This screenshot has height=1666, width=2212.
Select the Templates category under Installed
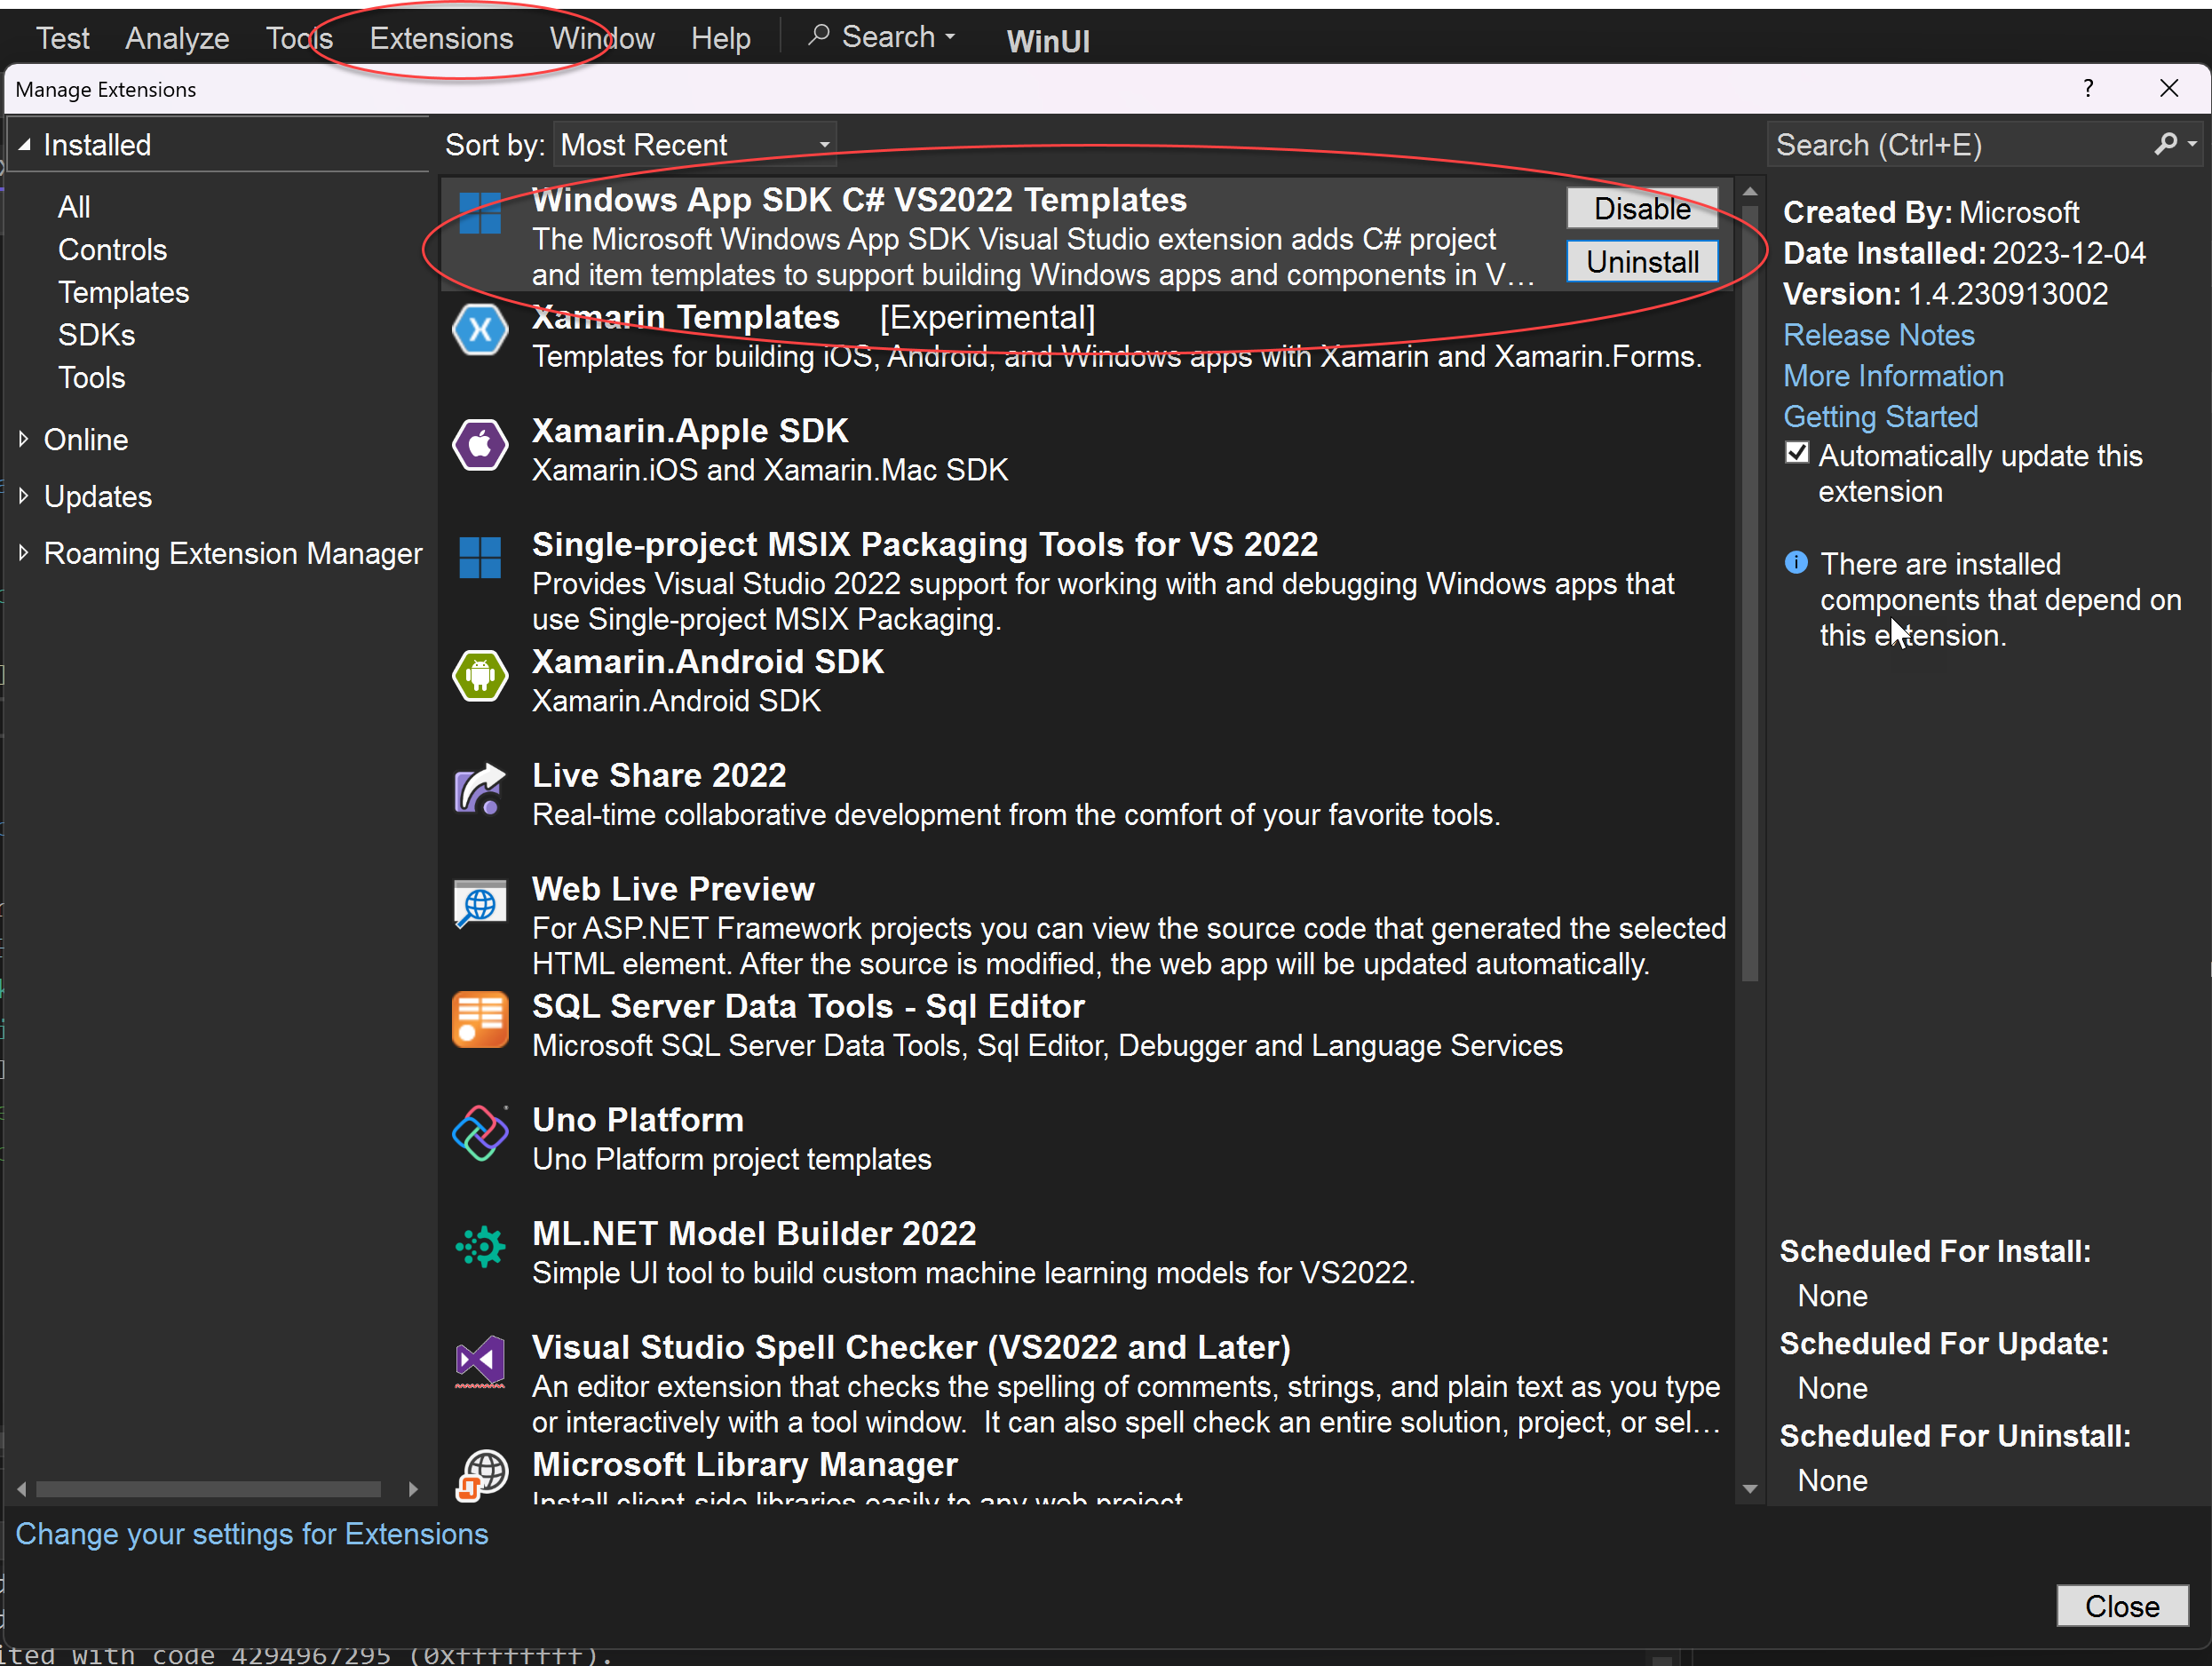(123, 292)
